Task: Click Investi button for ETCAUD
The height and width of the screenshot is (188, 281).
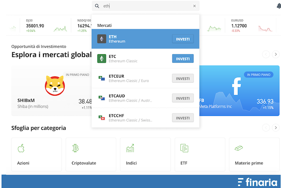Action: 183,98
